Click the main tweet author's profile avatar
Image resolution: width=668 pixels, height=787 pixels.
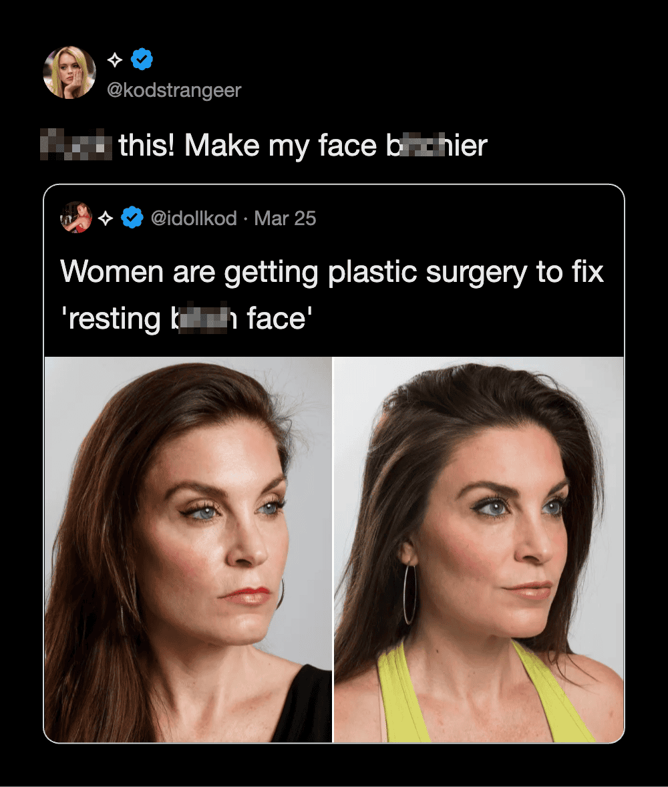tap(69, 72)
